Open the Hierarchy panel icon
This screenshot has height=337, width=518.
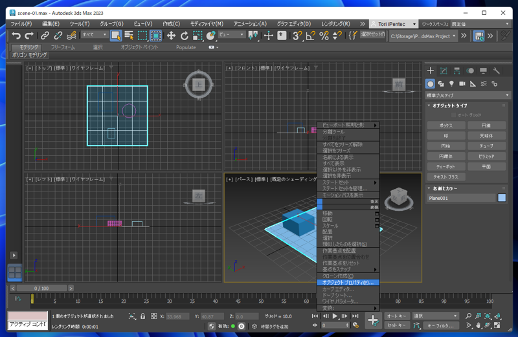click(x=457, y=71)
